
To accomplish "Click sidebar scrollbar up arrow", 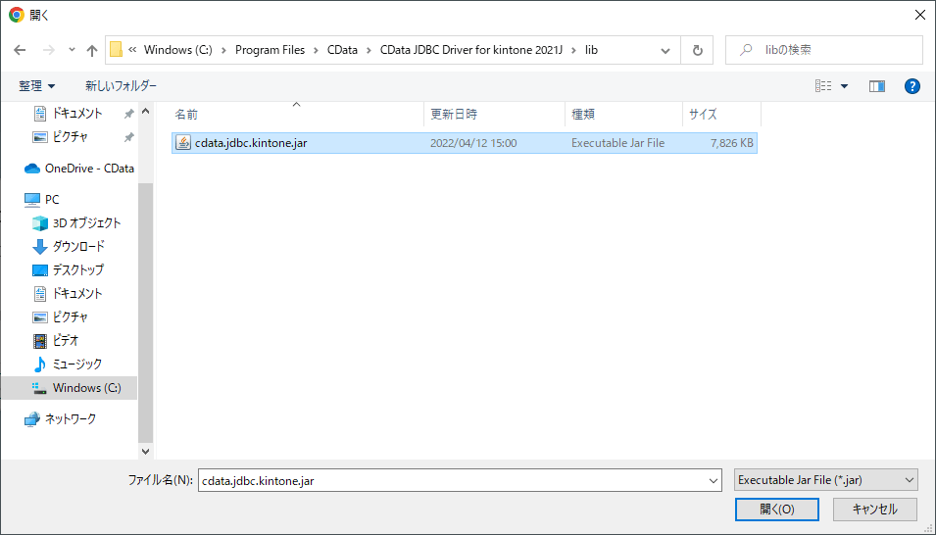I will 146,112.
